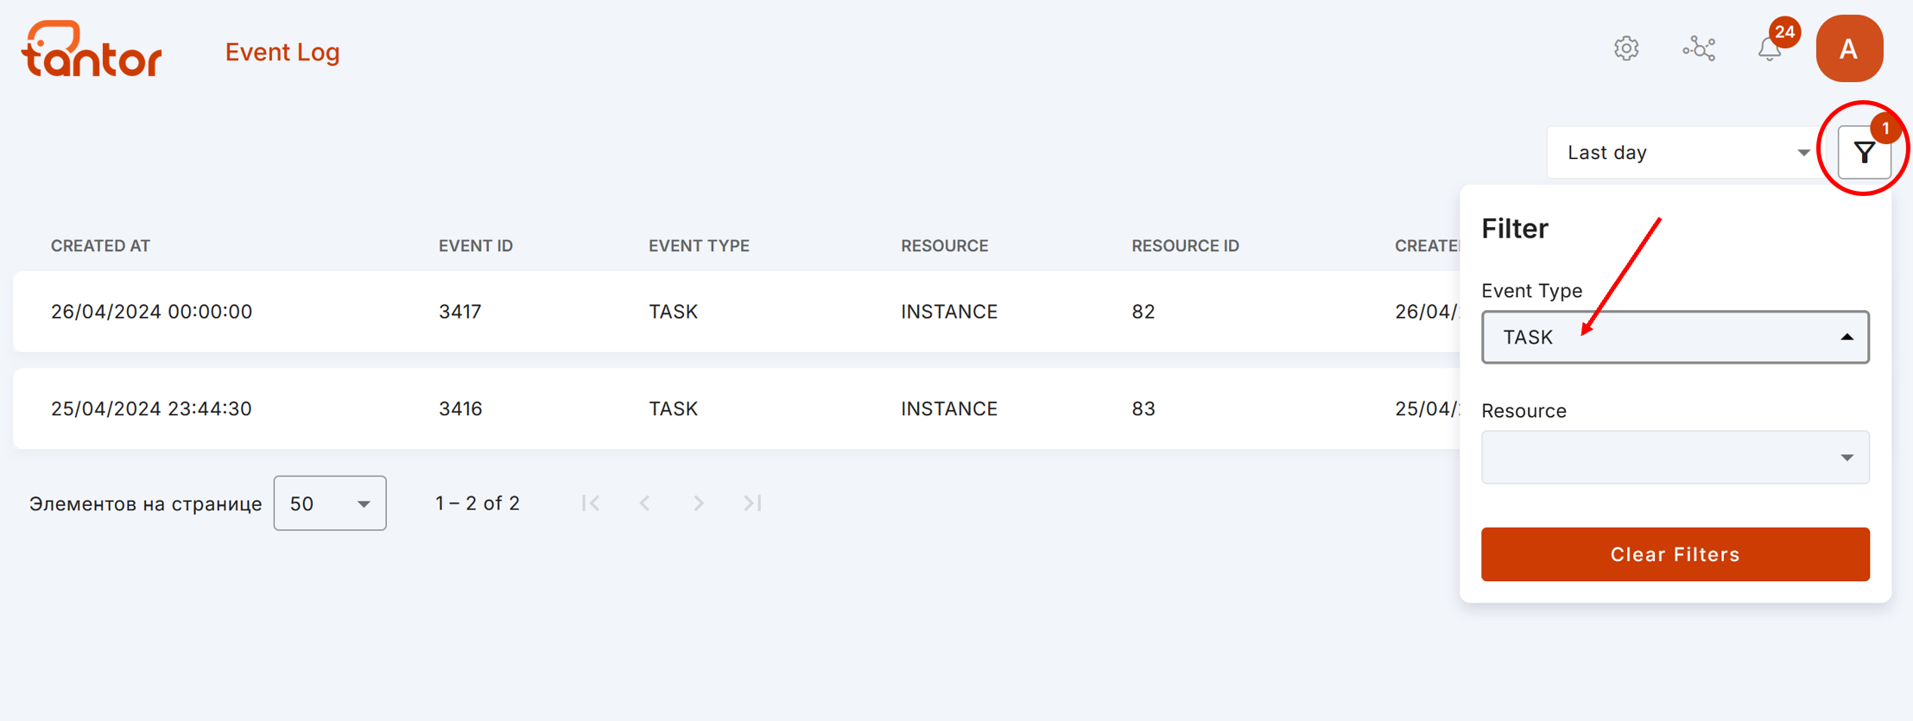Click event ID 3416
Screen dimensions: 1913x721
click(x=460, y=408)
